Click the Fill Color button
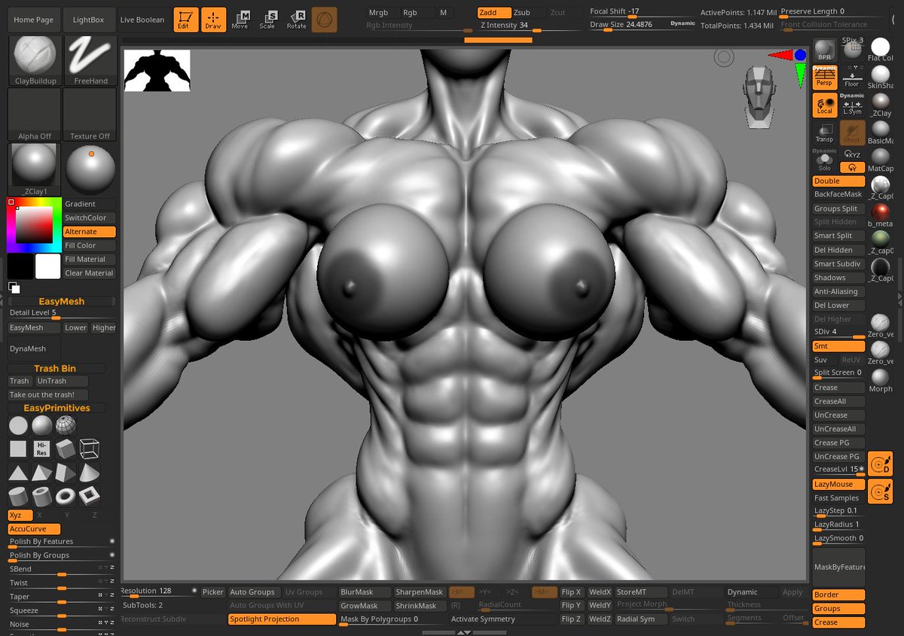The height and width of the screenshot is (636, 904). coord(90,245)
